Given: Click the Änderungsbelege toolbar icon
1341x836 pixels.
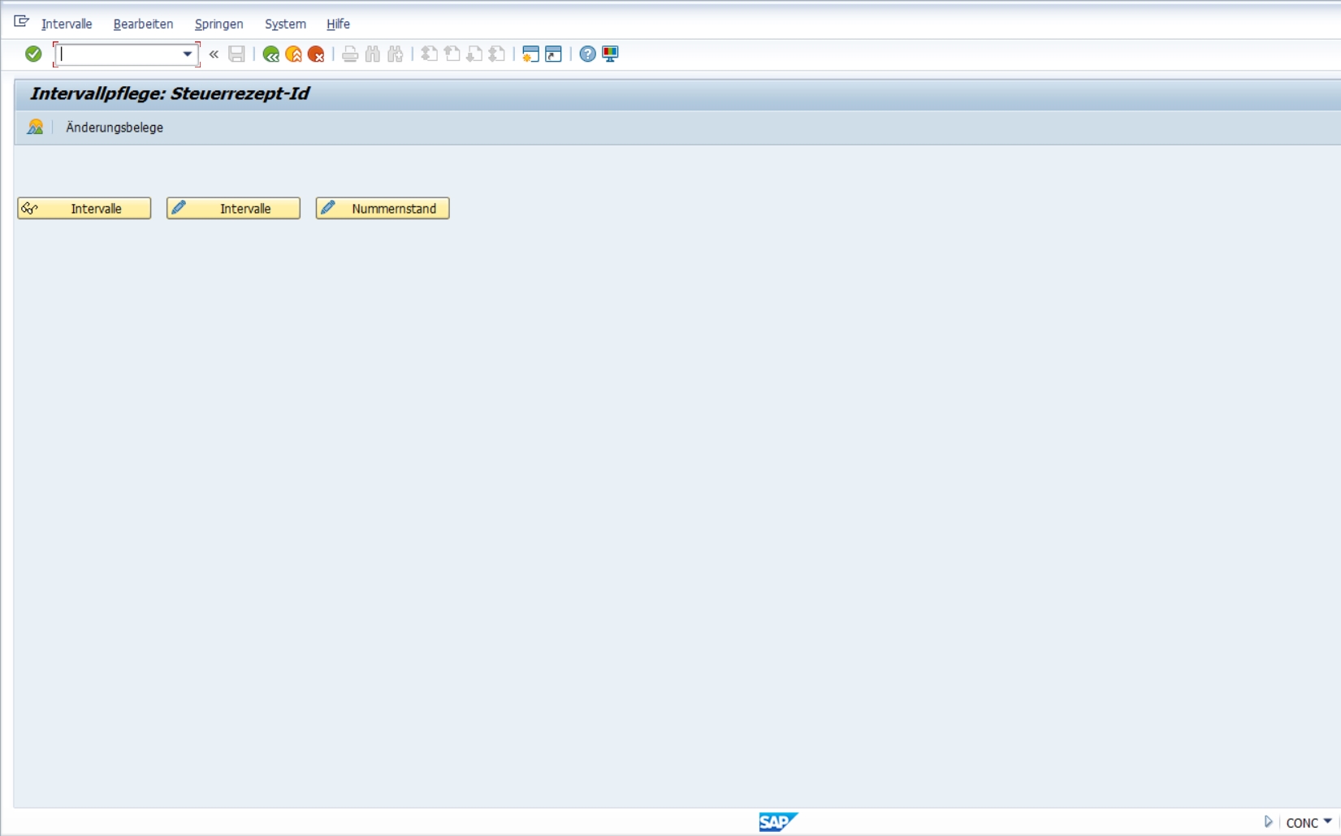Looking at the screenshot, I should tap(35, 127).
